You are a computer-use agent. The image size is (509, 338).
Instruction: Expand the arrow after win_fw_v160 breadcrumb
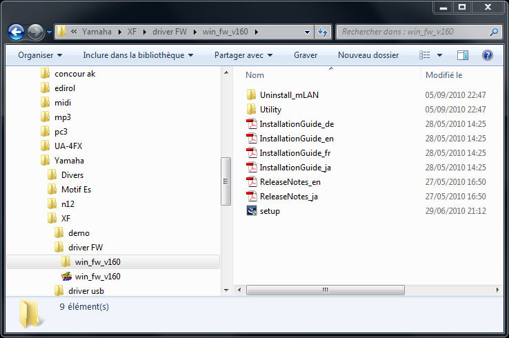257,32
